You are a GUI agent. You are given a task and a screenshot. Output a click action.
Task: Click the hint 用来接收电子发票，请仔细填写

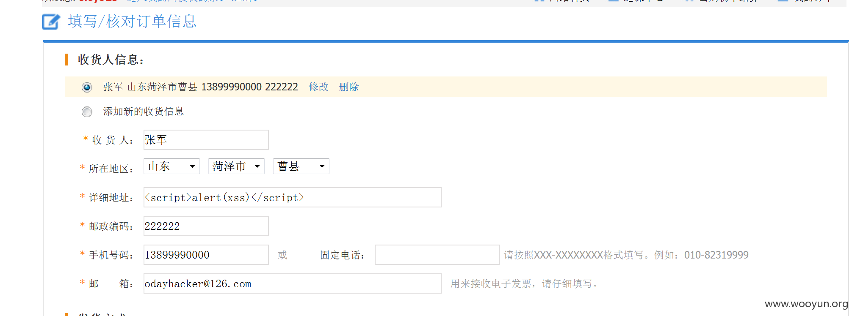pyautogui.click(x=524, y=284)
